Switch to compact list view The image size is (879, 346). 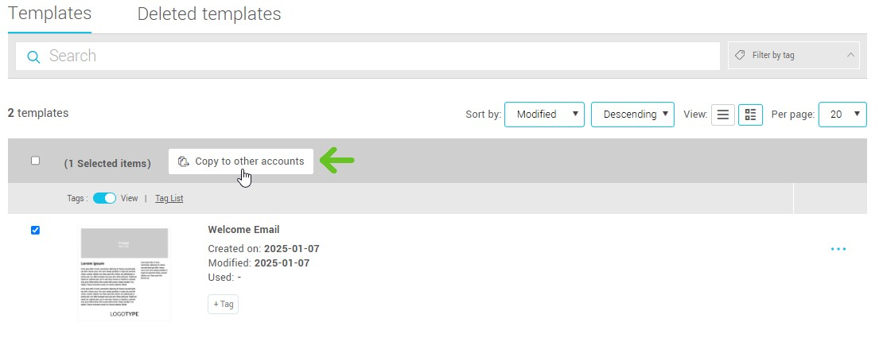coord(722,115)
